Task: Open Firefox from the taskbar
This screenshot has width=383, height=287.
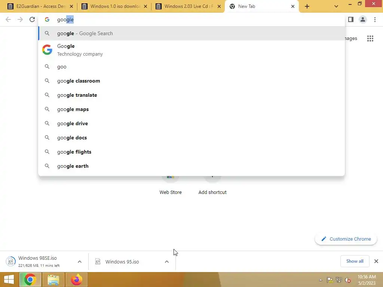Action: coord(76,280)
